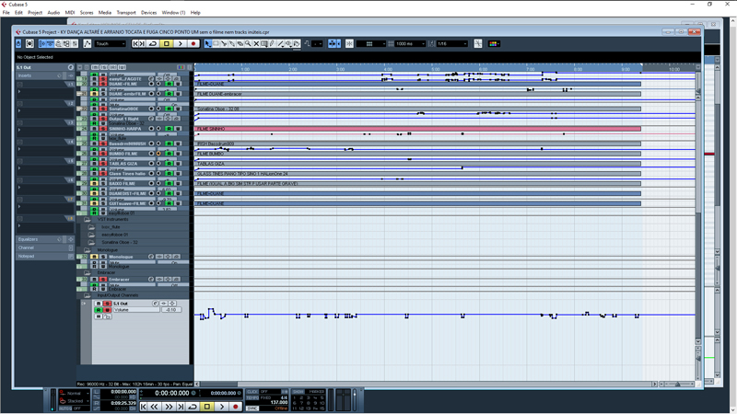
Task: Open the Help menu
Action: click(x=195, y=13)
